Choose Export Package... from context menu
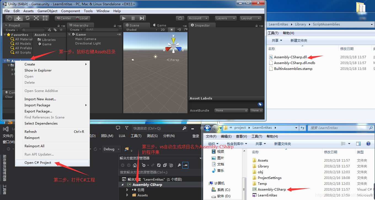The image size is (375, 200). (x=52, y=111)
